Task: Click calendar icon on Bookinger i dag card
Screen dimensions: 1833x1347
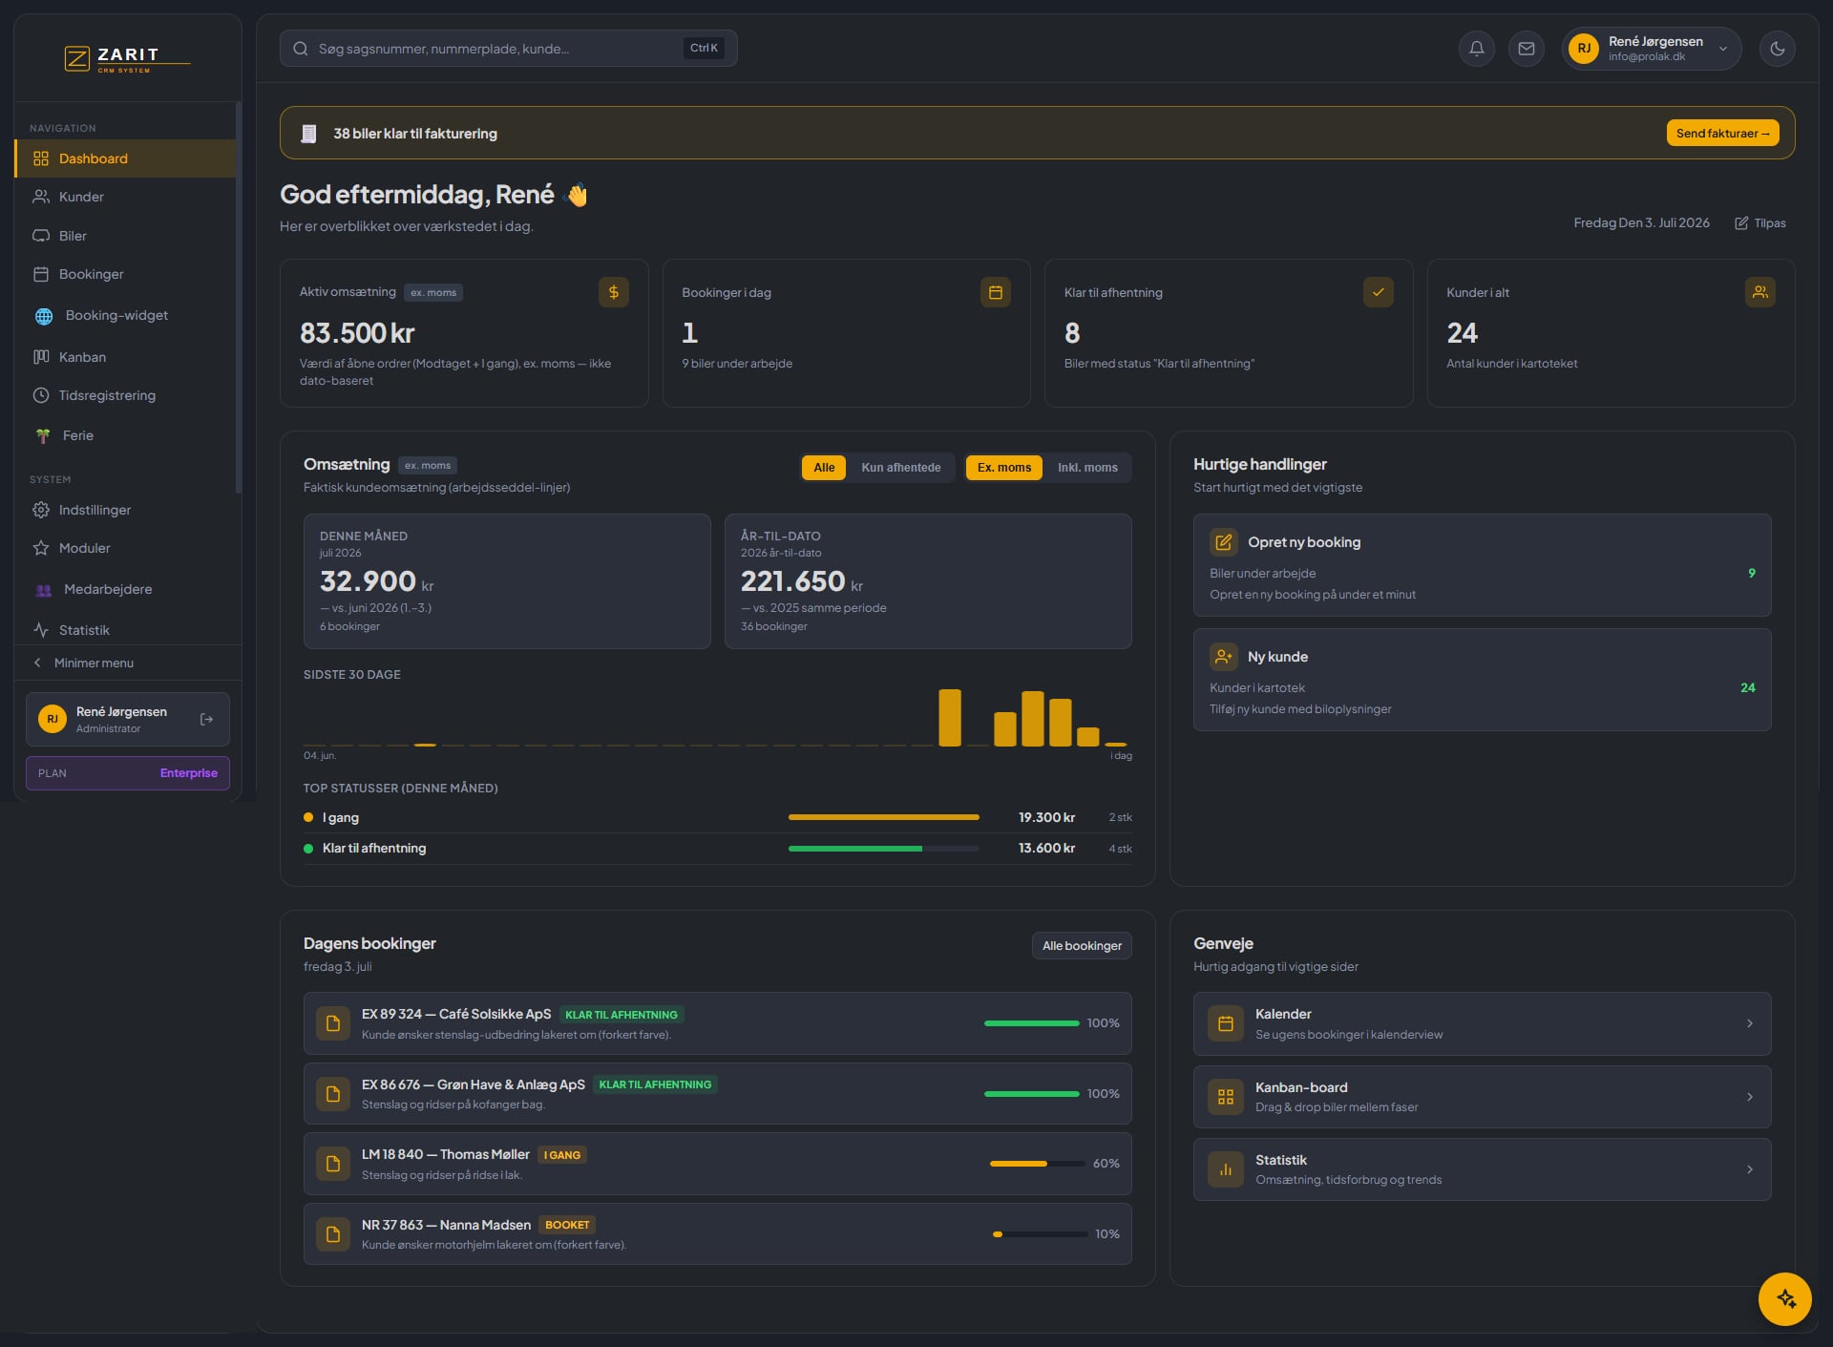Action: pos(995,292)
